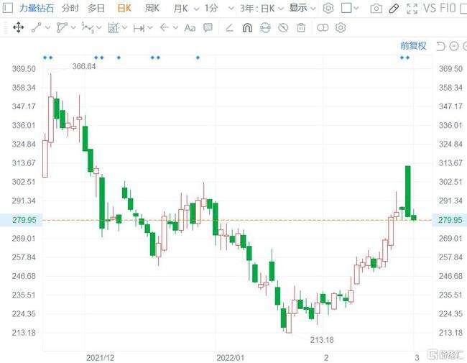467x363 pixels.
Task: Open the fullscreen expand icon
Action: [x=412, y=9]
